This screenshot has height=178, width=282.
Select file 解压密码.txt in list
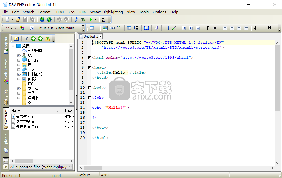pos(25,122)
